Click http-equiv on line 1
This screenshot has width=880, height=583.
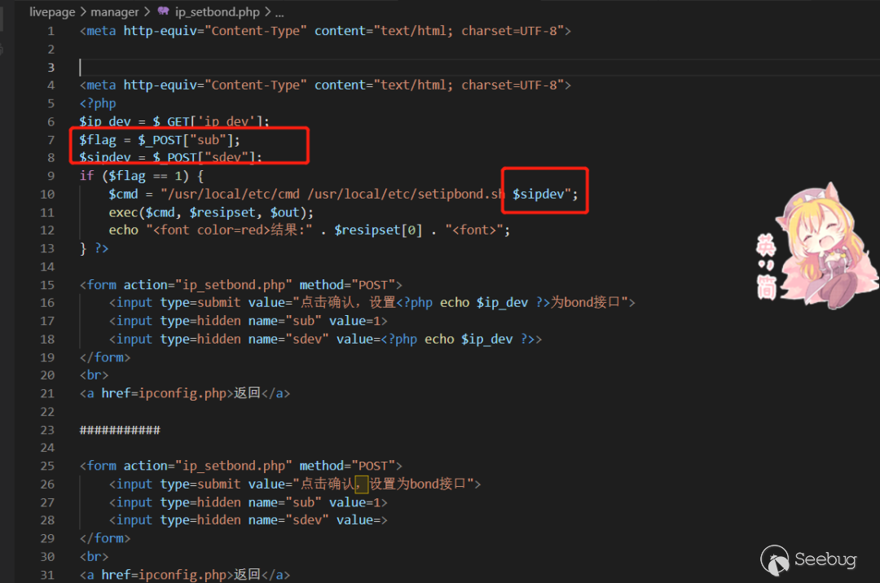click(x=160, y=31)
